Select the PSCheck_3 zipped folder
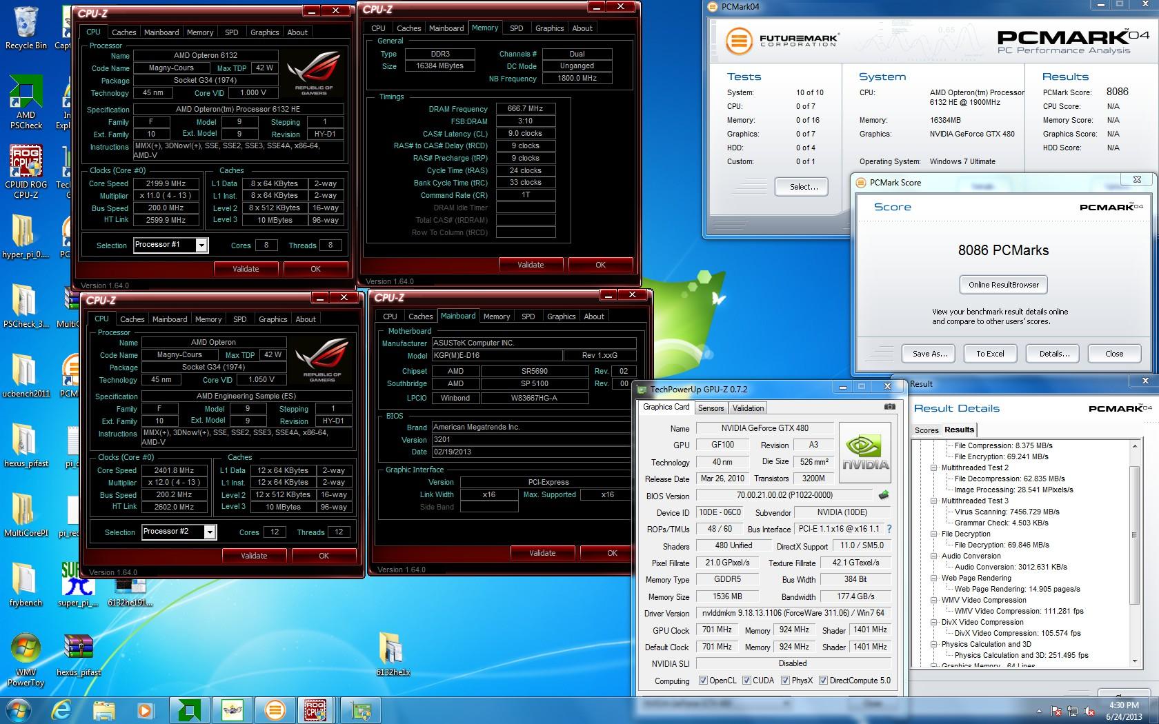This screenshot has height=724, width=1159. pyautogui.click(x=26, y=305)
